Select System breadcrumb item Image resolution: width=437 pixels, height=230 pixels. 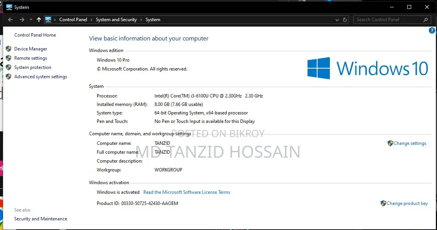pyautogui.click(x=153, y=20)
